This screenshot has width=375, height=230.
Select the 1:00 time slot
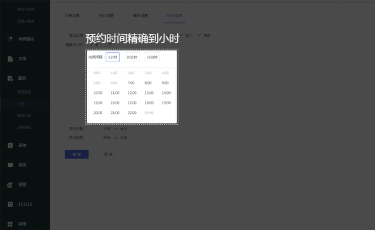click(x=114, y=73)
